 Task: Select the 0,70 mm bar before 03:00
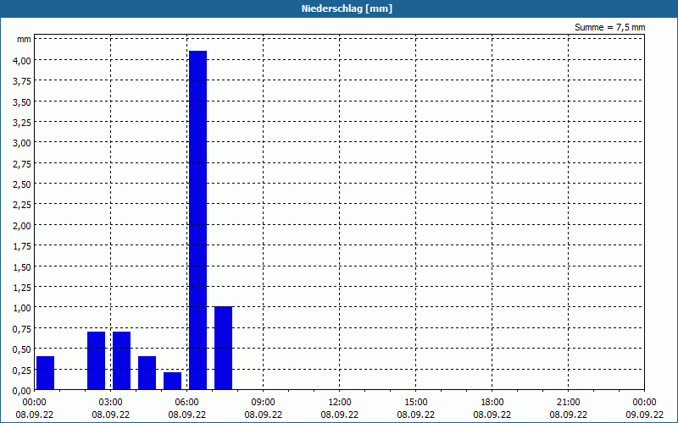96,360
